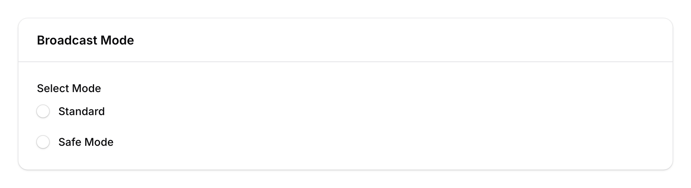Tick the circle next to Standard
Image resolution: width=691 pixels, height=188 pixels.
click(43, 112)
